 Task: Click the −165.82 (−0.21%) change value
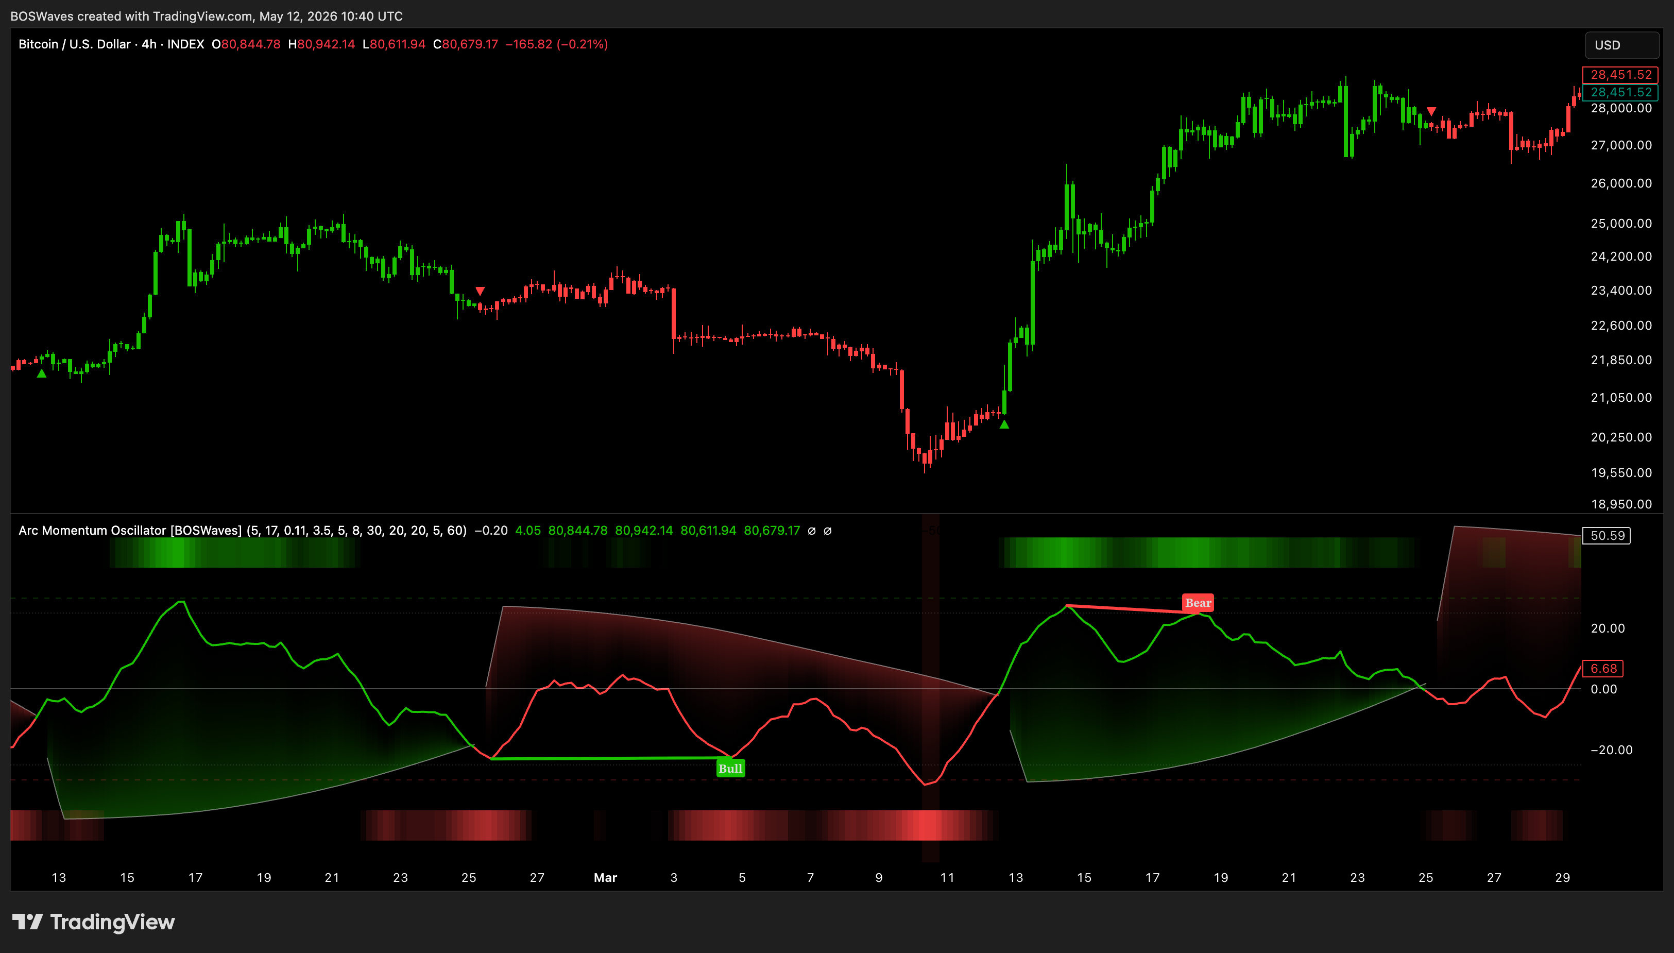(557, 44)
